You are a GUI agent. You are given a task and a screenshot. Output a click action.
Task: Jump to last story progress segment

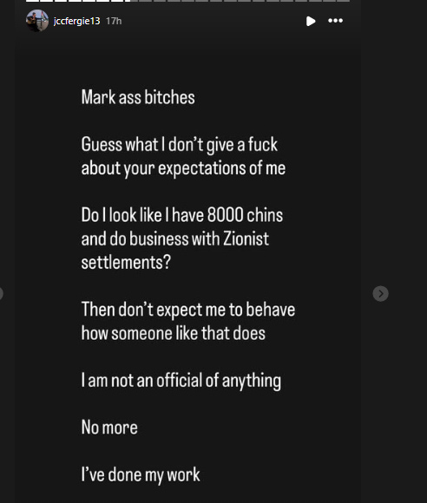pos(343,1)
